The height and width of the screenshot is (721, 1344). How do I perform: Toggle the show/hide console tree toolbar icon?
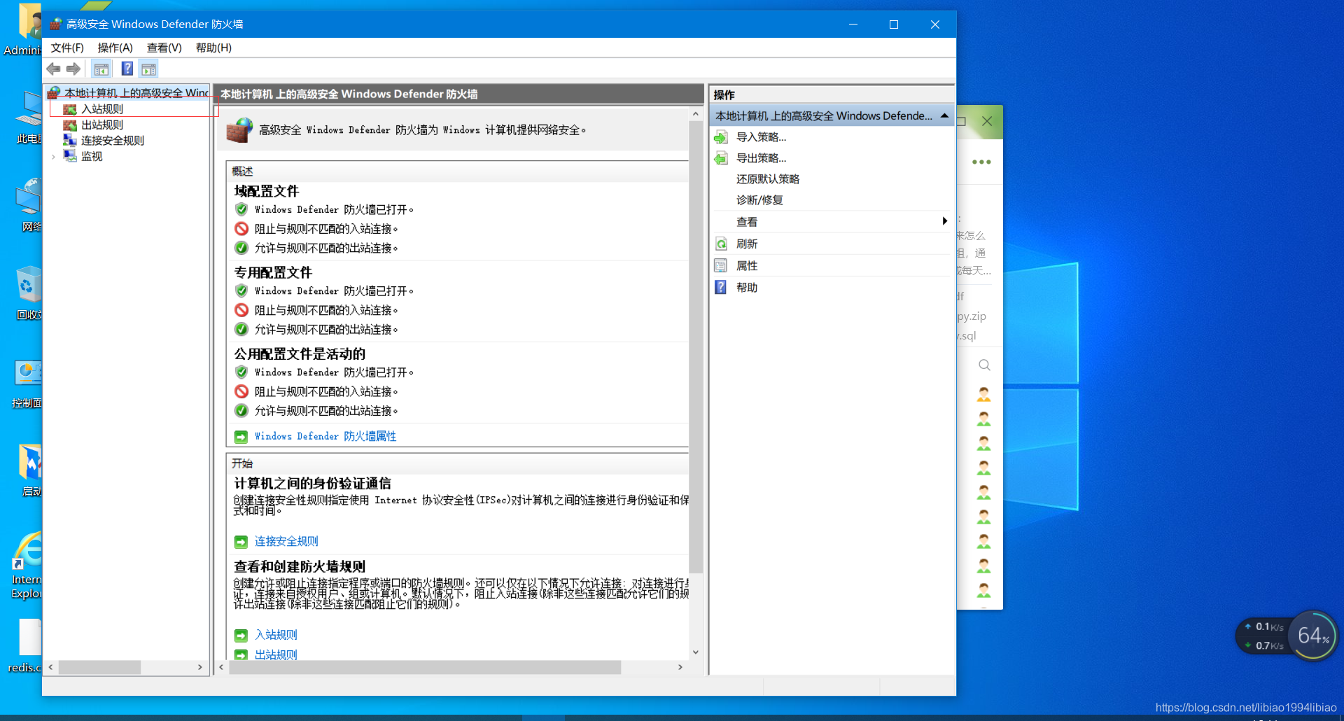pyautogui.click(x=101, y=69)
